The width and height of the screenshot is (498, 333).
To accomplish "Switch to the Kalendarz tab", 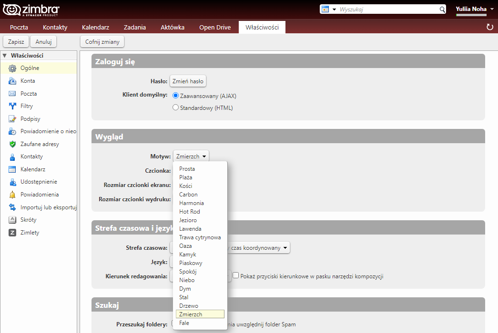I will click(95, 27).
